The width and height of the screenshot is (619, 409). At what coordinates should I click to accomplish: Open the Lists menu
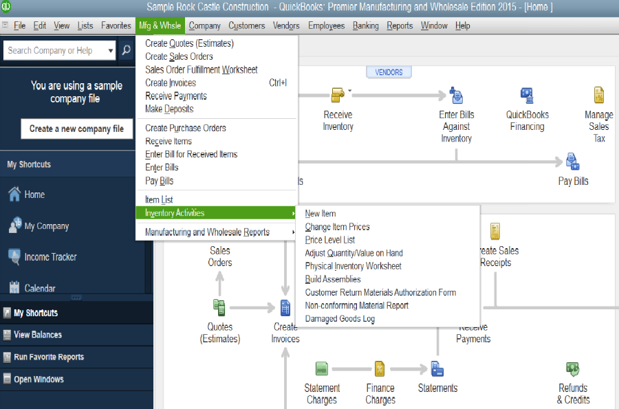[x=85, y=25]
